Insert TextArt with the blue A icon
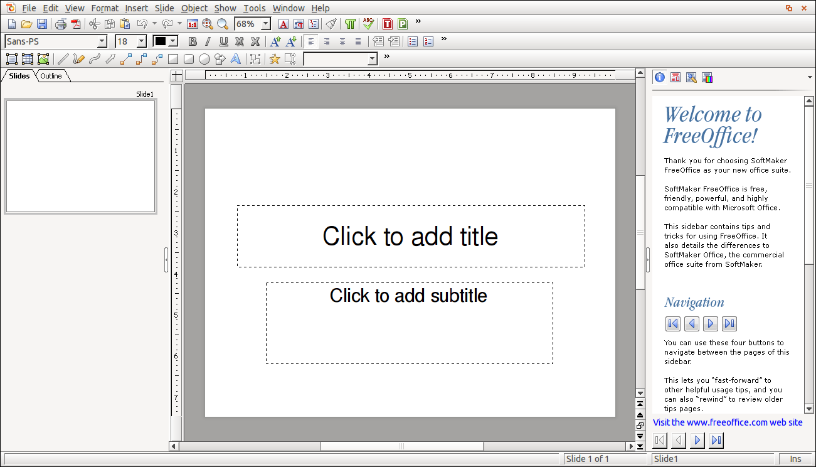This screenshot has width=816, height=467. click(235, 59)
